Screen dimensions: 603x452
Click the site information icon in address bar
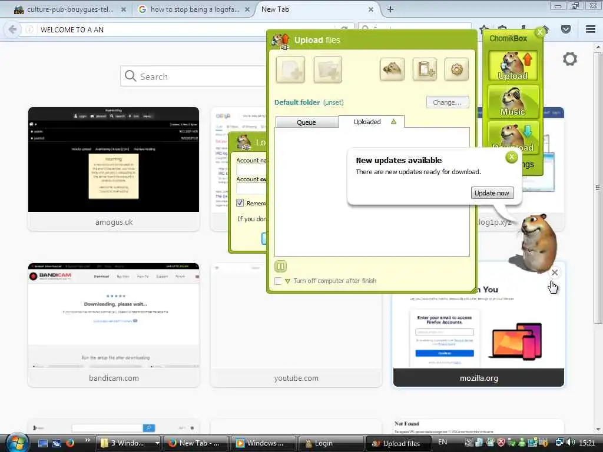point(29,29)
